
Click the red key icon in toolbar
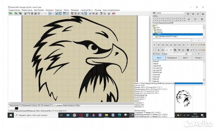coord(115,14)
